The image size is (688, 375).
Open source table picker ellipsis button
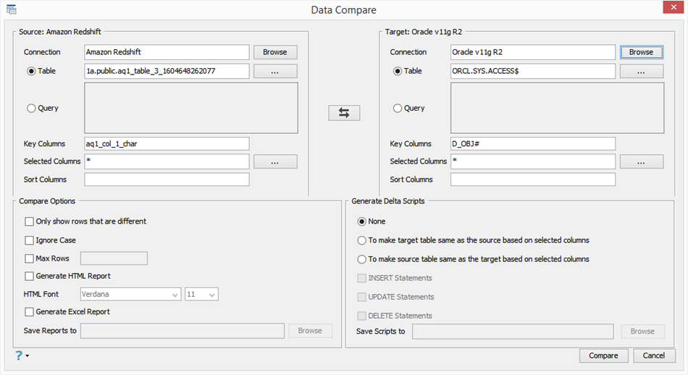[x=275, y=72]
